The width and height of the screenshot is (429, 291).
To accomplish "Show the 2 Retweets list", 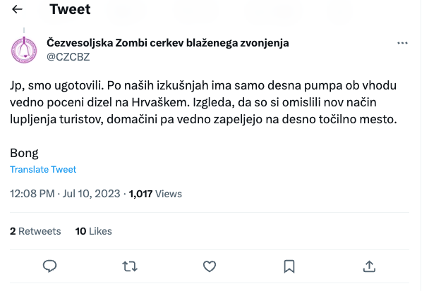I will [x=35, y=231].
